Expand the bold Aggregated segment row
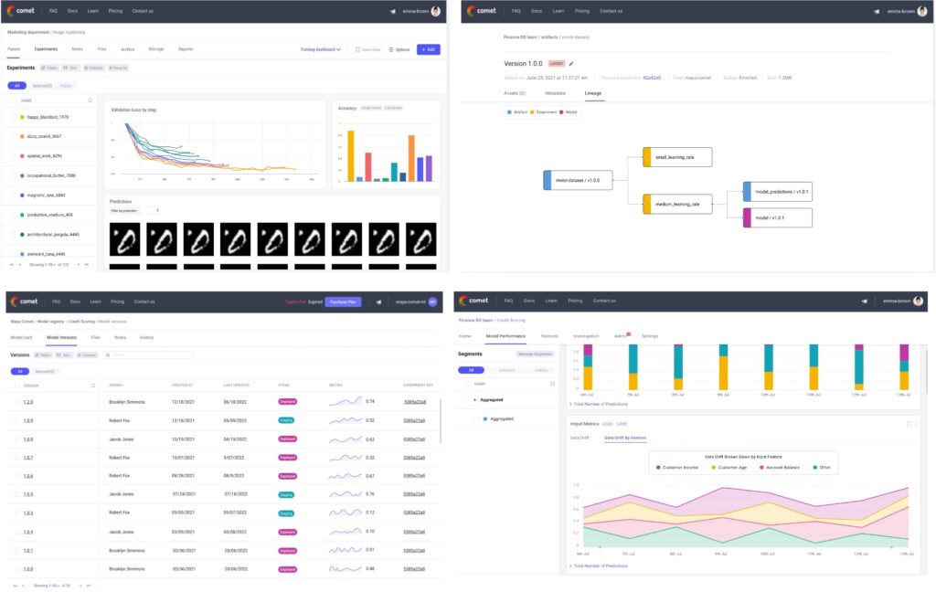Viewport: 936px width, 592px height. 474,399
